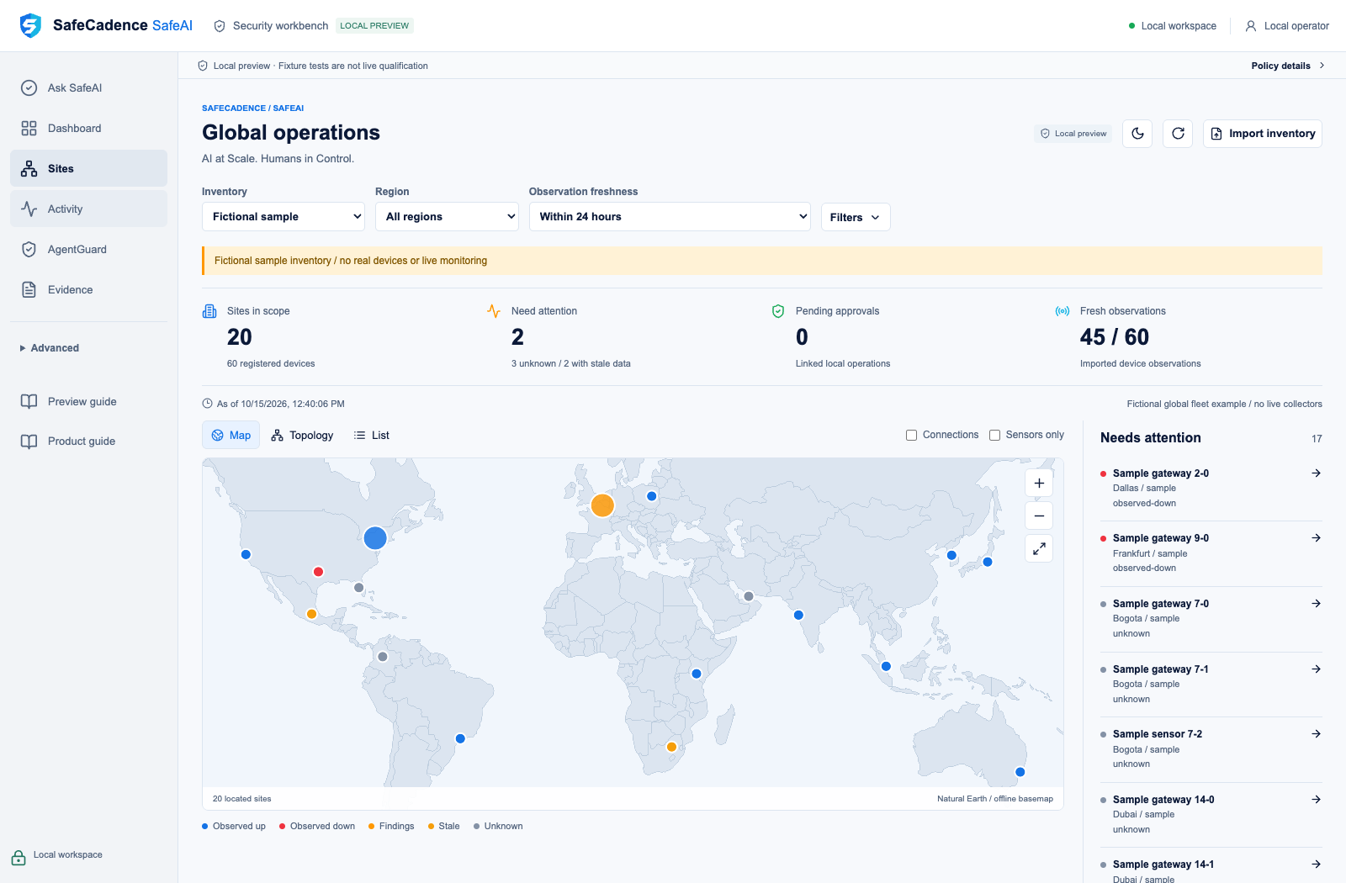The width and height of the screenshot is (1346, 883).
Task: Open Sample sensor 7-2 arrow
Action: 1316,734
